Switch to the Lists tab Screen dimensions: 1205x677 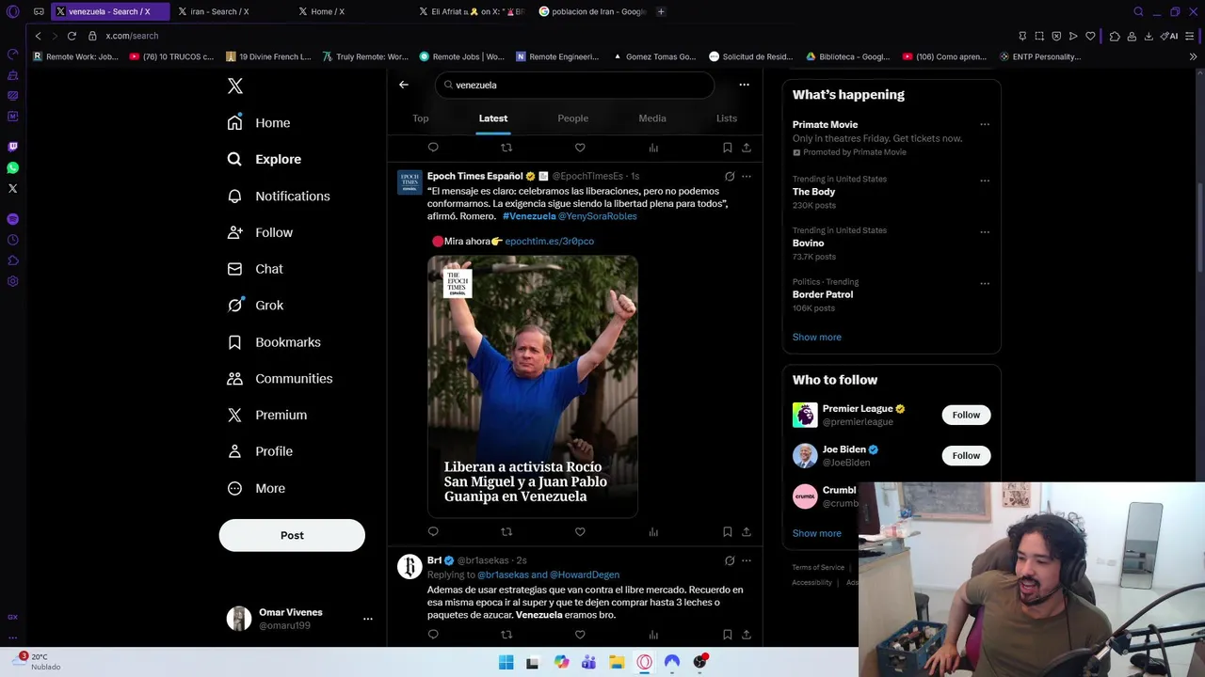pos(727,118)
